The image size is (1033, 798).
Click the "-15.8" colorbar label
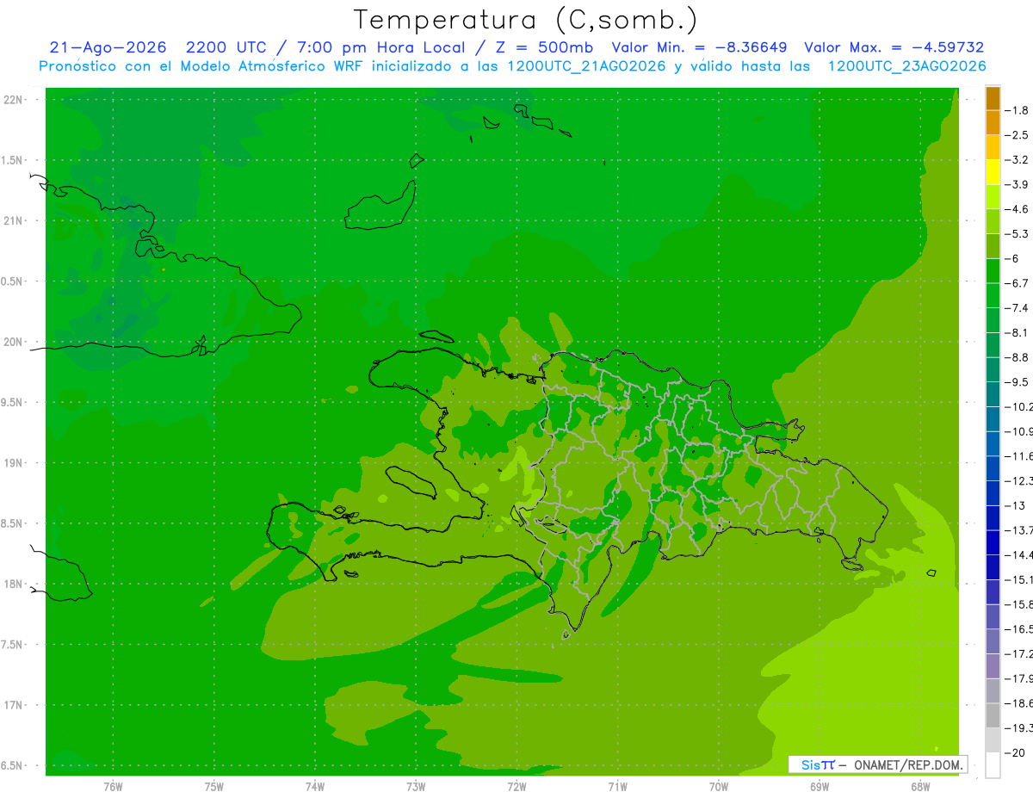[x=1019, y=604]
